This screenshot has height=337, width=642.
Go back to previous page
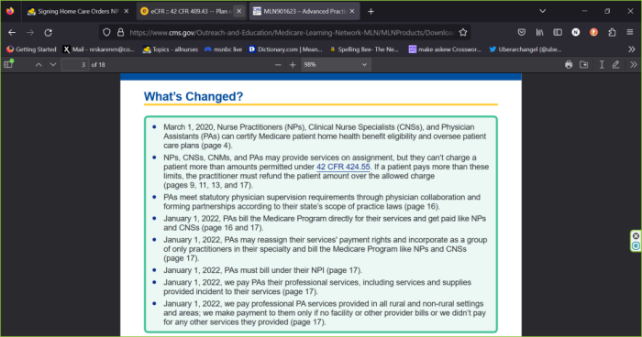pyautogui.click(x=12, y=32)
